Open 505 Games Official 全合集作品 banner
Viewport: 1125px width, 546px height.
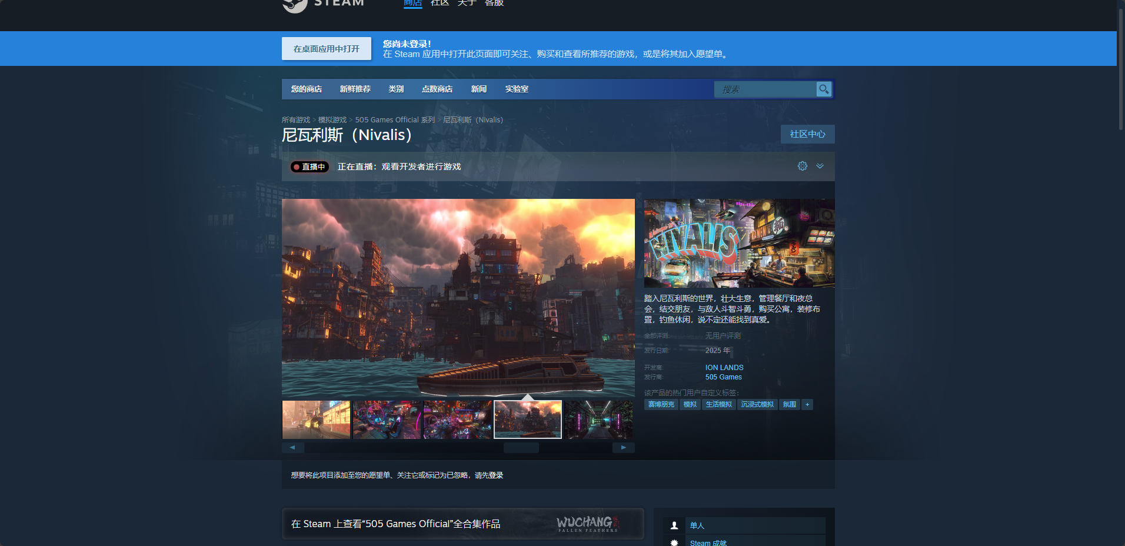coord(463,524)
